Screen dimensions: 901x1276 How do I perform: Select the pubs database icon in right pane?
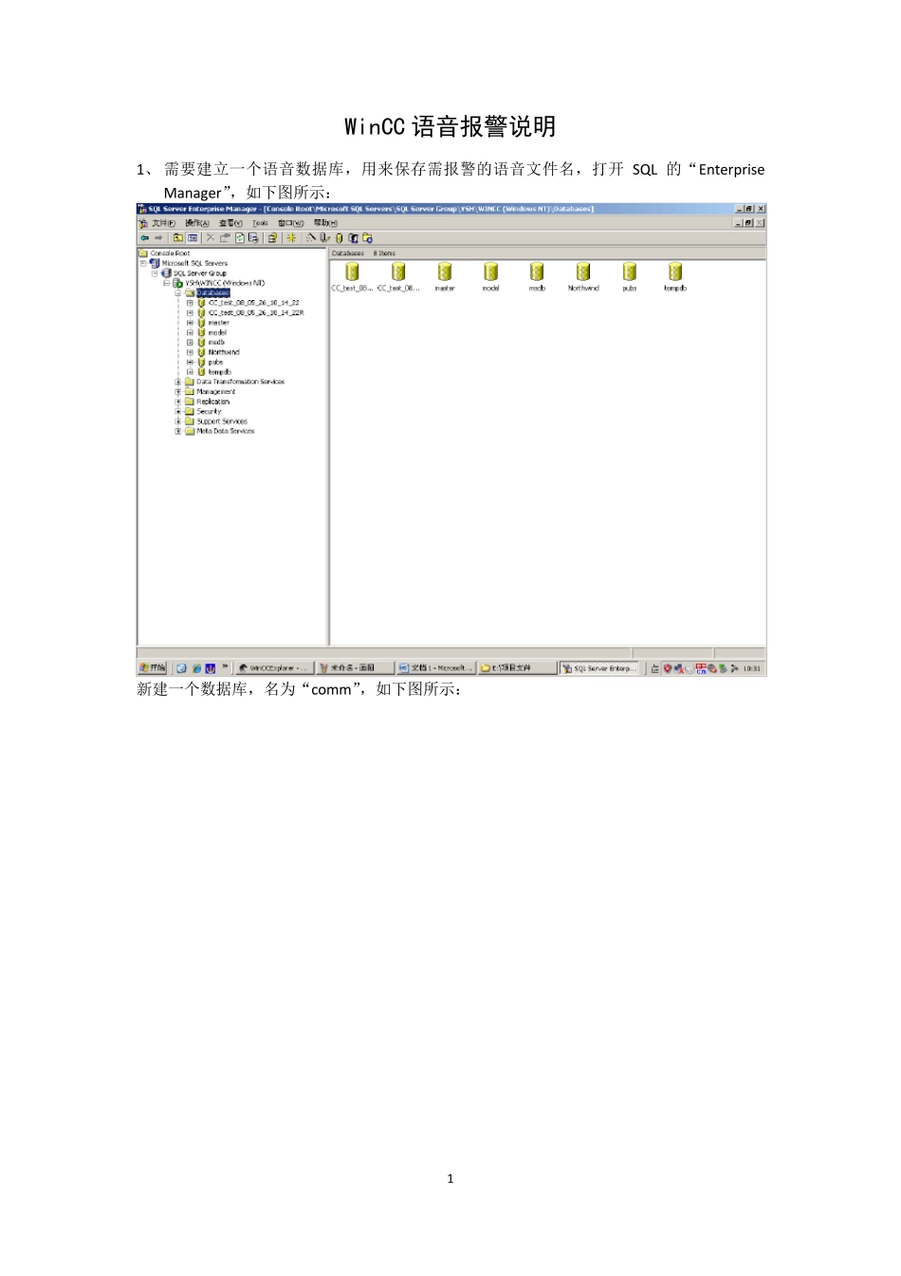(x=629, y=272)
